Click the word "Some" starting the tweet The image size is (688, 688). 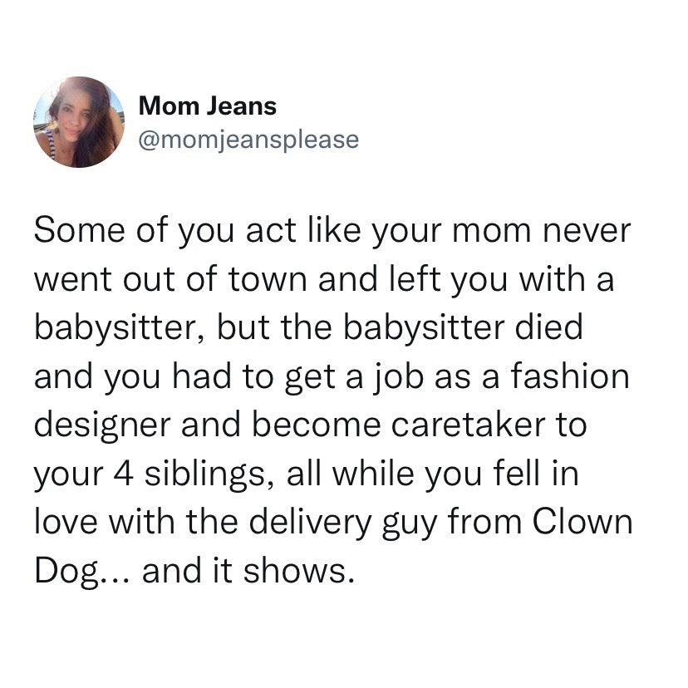74,230
